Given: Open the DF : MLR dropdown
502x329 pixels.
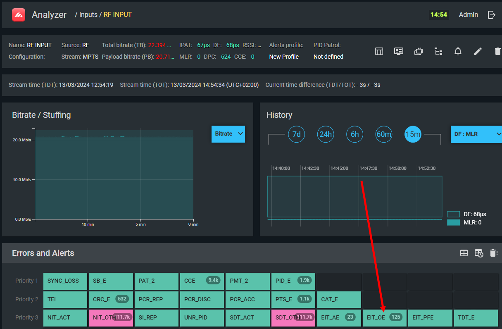Looking at the screenshot, I should tap(477, 134).
